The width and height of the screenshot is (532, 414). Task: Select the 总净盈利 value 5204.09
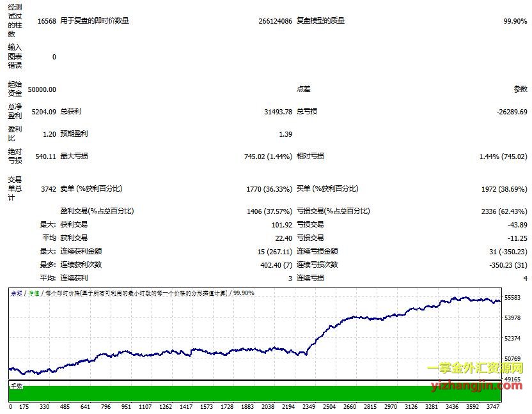(44, 112)
